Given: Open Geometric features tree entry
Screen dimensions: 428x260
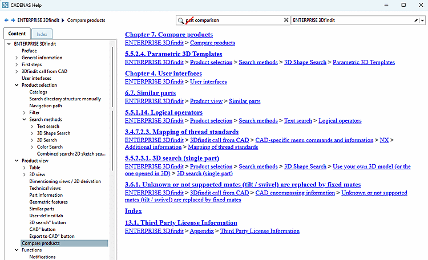Looking at the screenshot, I should [49, 202].
